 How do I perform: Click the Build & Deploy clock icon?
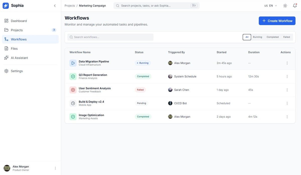73,103
